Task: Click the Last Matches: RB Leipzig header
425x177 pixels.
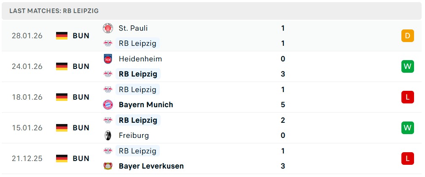Action: pyautogui.click(x=54, y=11)
